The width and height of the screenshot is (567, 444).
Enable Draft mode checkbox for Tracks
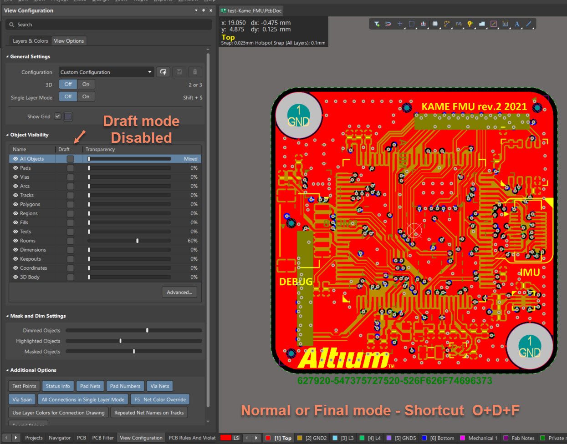[70, 195]
